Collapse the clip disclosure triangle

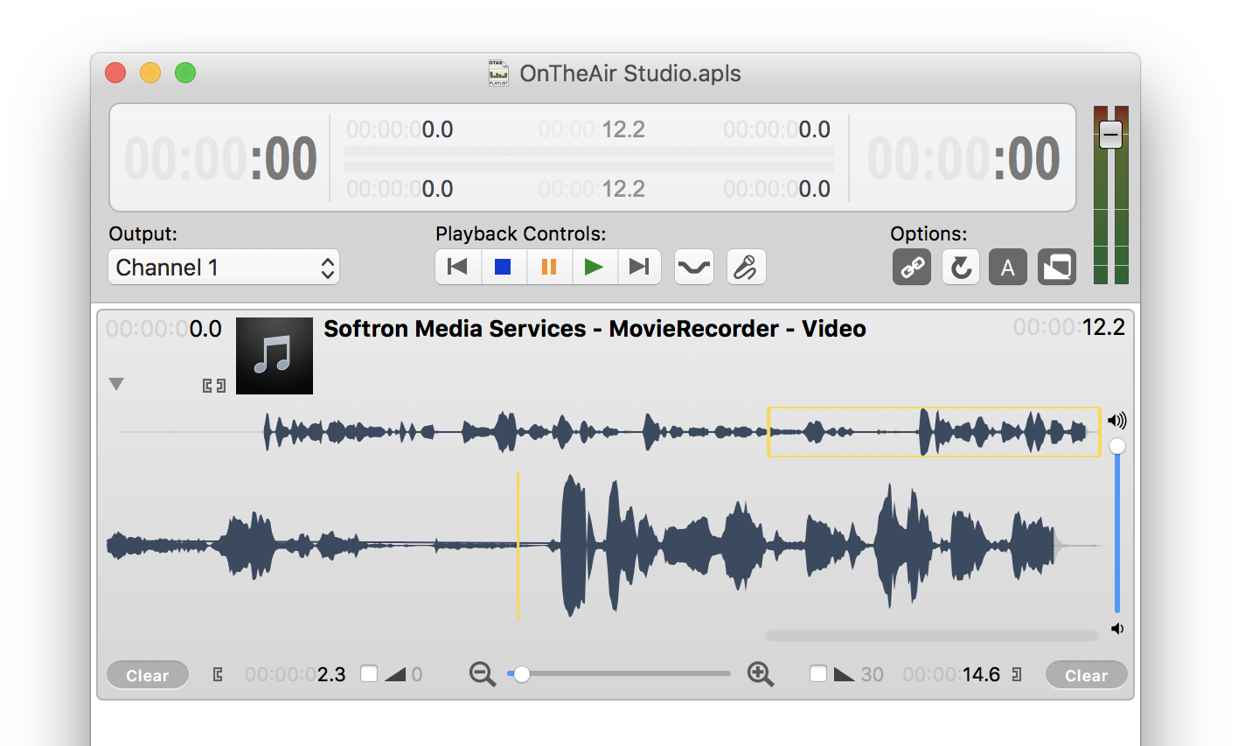tap(116, 384)
